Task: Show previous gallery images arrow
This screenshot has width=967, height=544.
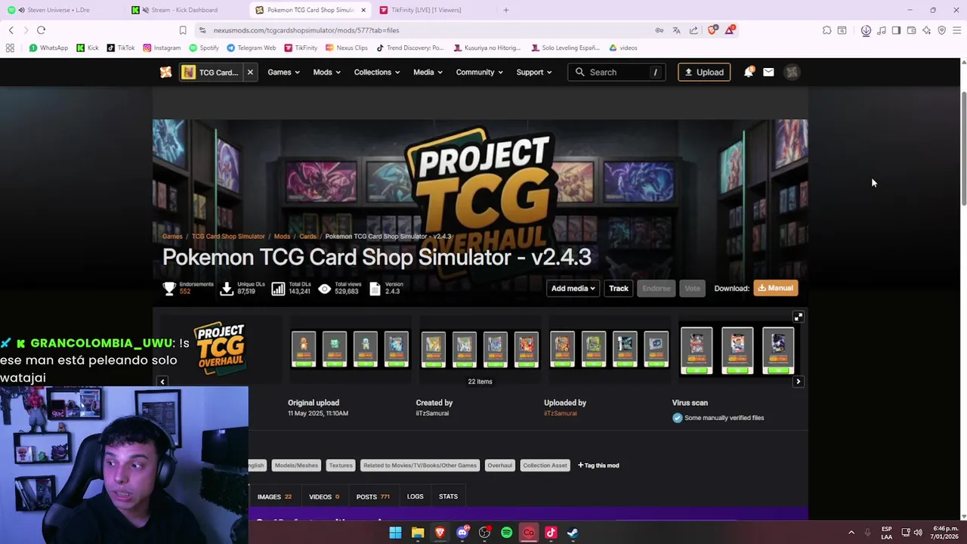Action: (162, 382)
